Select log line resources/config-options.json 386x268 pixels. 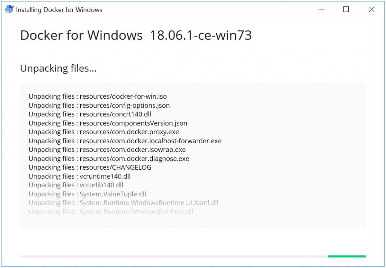coord(99,105)
